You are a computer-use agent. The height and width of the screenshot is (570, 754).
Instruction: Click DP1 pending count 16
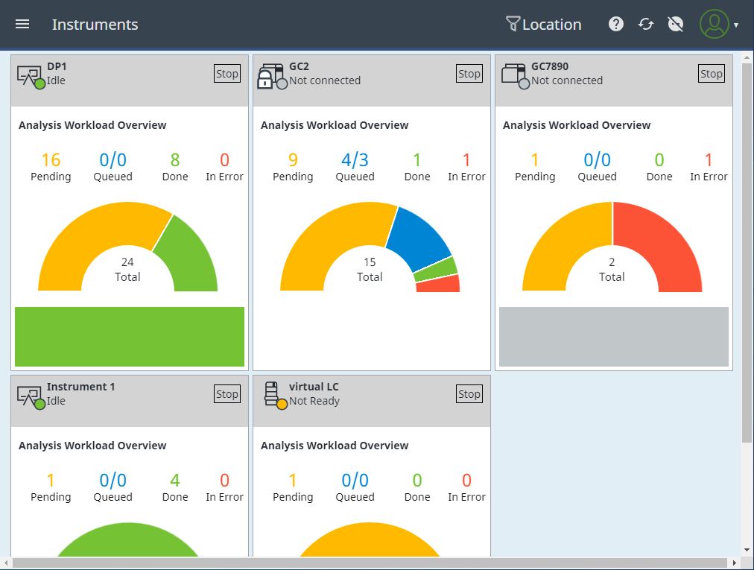[51, 159]
